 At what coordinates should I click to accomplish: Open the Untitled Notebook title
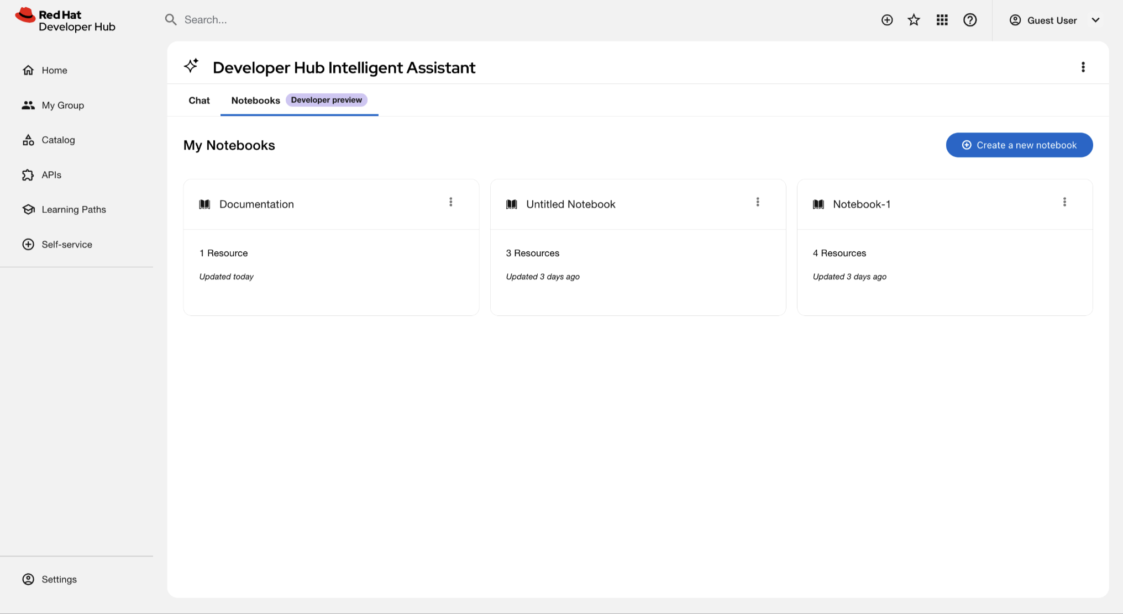tap(570, 204)
